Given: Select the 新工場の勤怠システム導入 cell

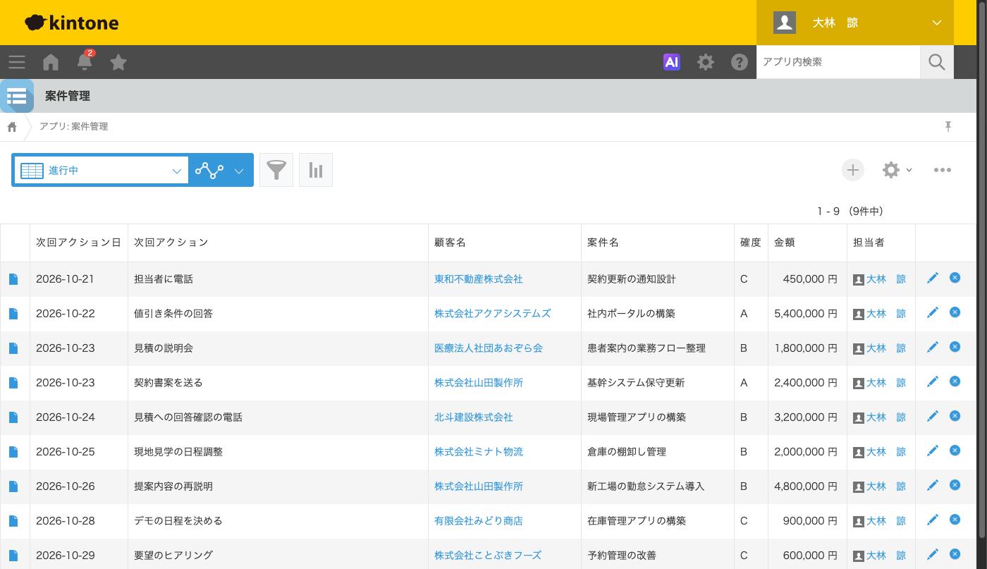Looking at the screenshot, I should 657,487.
